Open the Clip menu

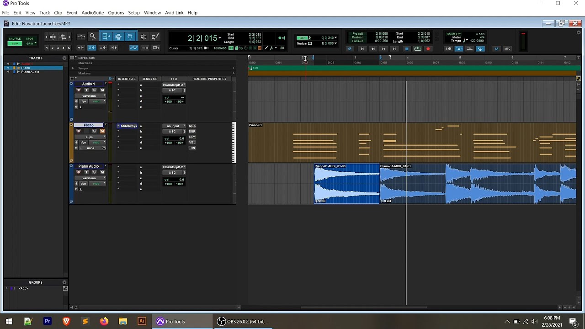[x=58, y=13]
